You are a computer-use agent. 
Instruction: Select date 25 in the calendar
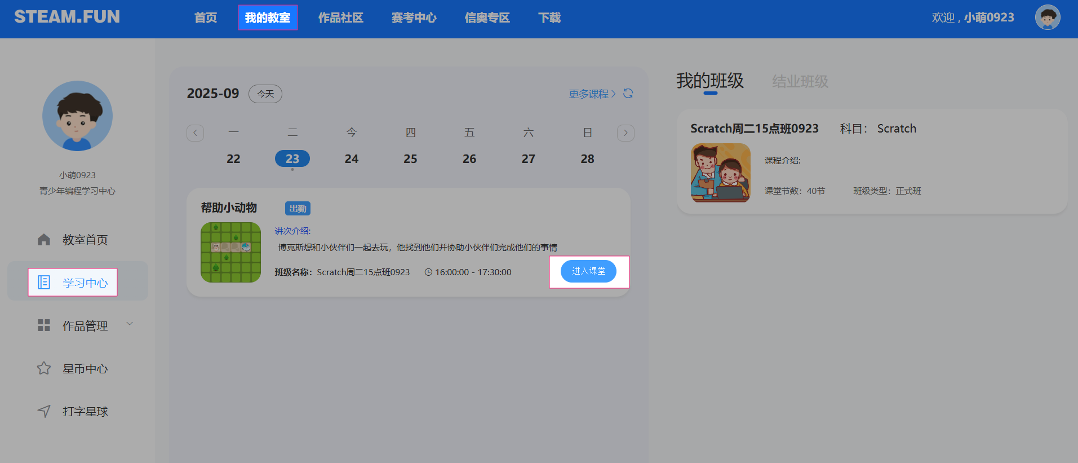(410, 159)
